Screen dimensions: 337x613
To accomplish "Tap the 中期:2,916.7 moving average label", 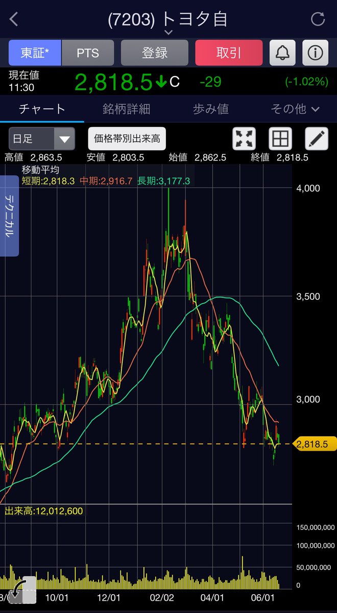I will (106, 181).
